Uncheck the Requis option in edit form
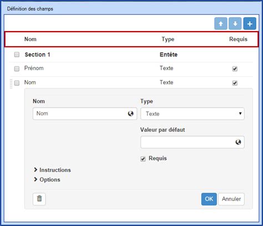Screen dimensions: 263x226 (143, 159)
